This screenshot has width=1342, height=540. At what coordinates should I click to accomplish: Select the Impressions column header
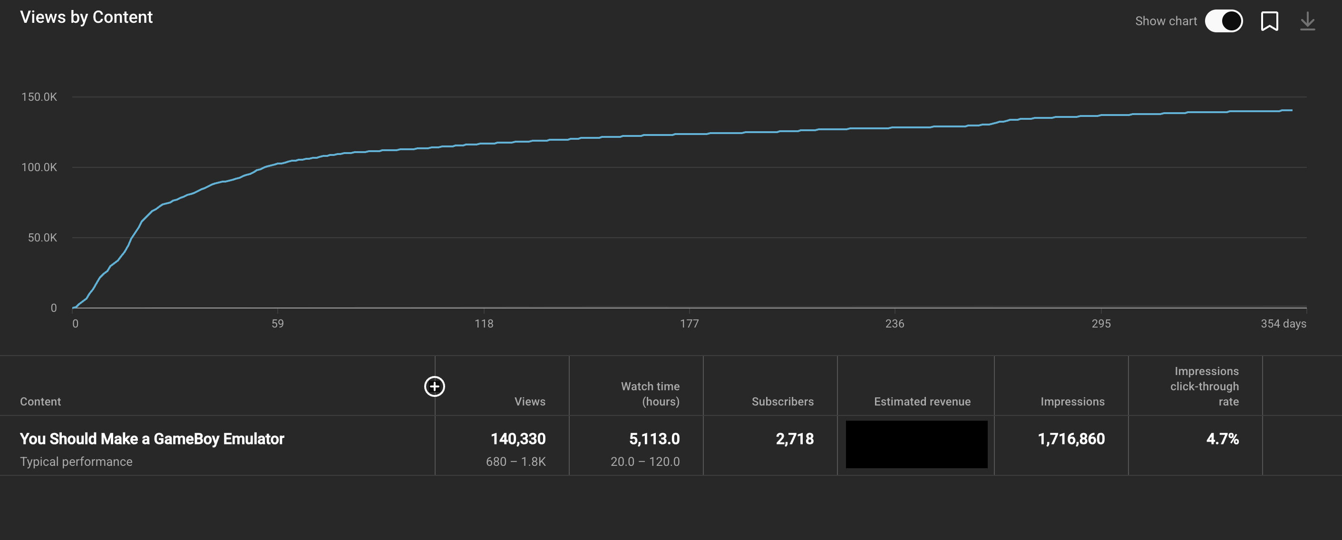click(x=1072, y=401)
